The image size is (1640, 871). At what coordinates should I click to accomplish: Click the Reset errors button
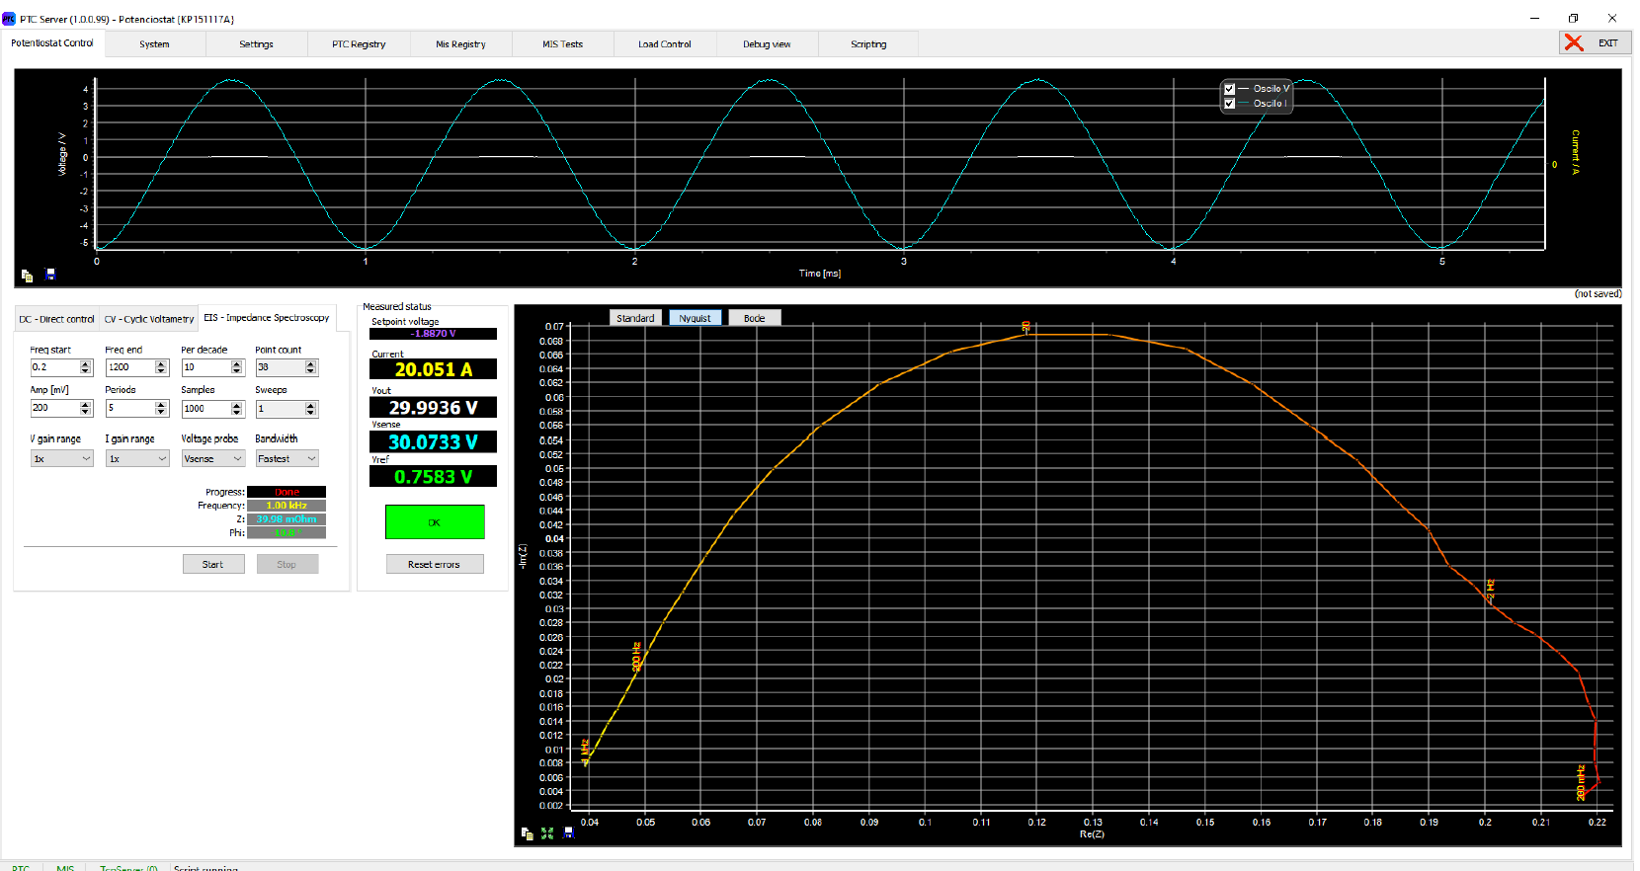coord(435,564)
